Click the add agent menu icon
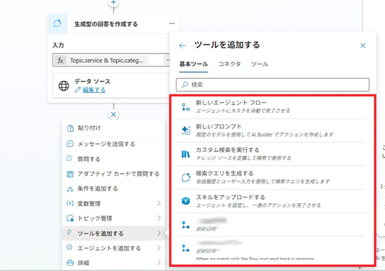Image resolution: width=385 pixels, height=271 pixels. pos(69,248)
